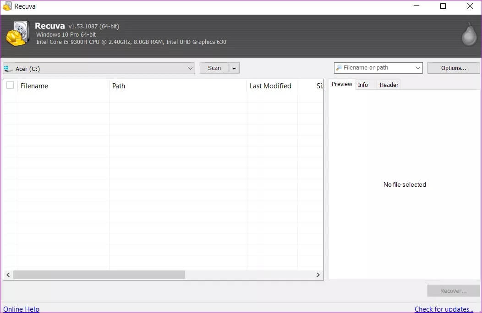The image size is (482, 313).
Task: Open the Options... dialog
Action: click(x=454, y=68)
